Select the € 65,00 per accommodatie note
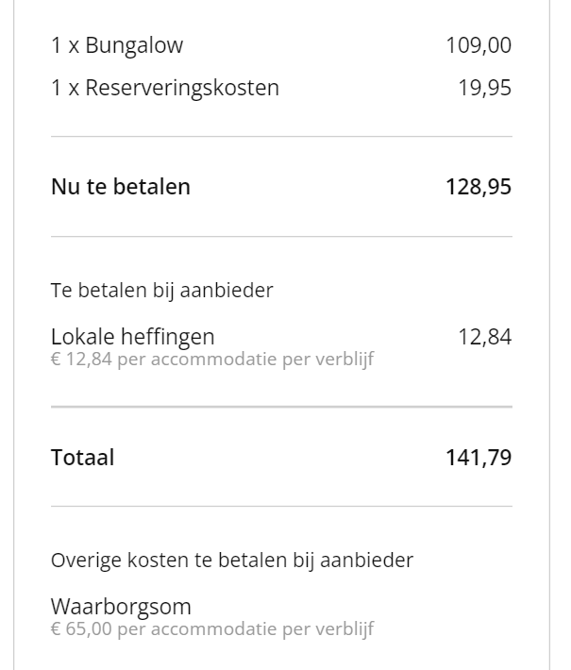Viewport: 571px width, 670px height. 212,629
